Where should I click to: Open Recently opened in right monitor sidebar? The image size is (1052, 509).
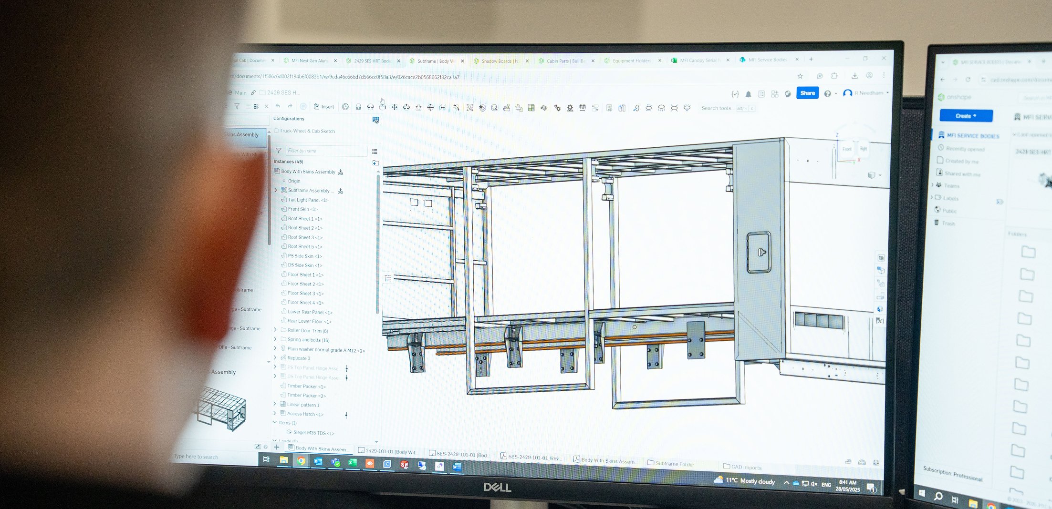[961, 149]
